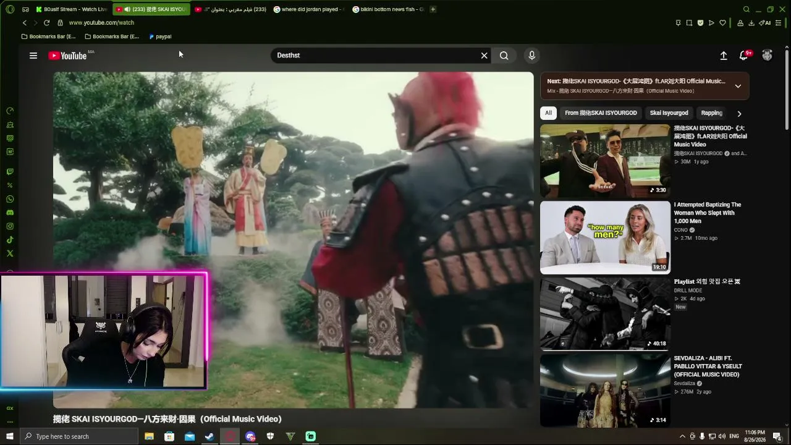The height and width of the screenshot is (445, 791).
Task: Click the heart bookmark icon in address bar
Action: click(722, 23)
